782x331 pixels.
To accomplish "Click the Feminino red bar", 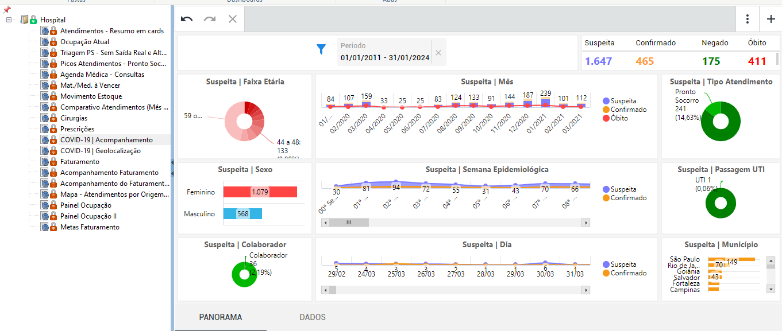I will pos(260,192).
